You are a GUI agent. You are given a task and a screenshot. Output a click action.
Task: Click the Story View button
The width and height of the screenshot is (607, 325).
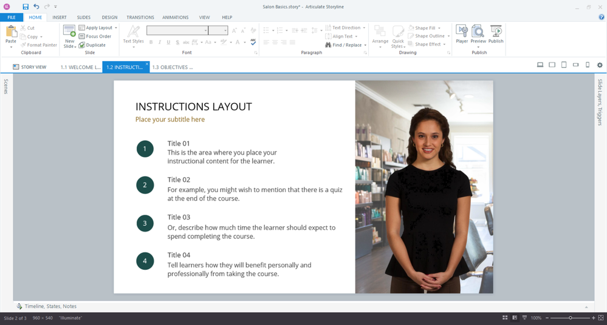(29, 67)
